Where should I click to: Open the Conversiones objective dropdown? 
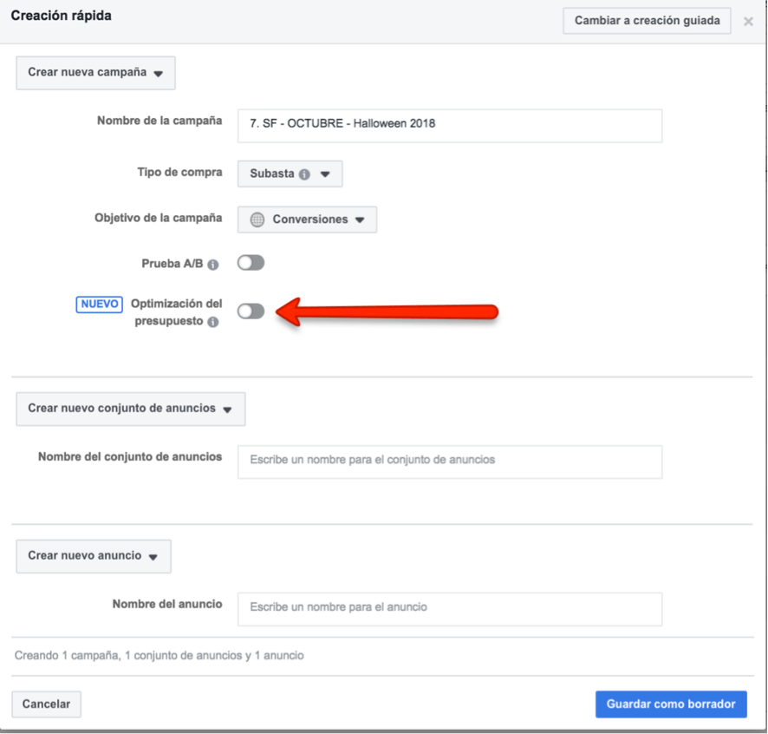tap(308, 220)
